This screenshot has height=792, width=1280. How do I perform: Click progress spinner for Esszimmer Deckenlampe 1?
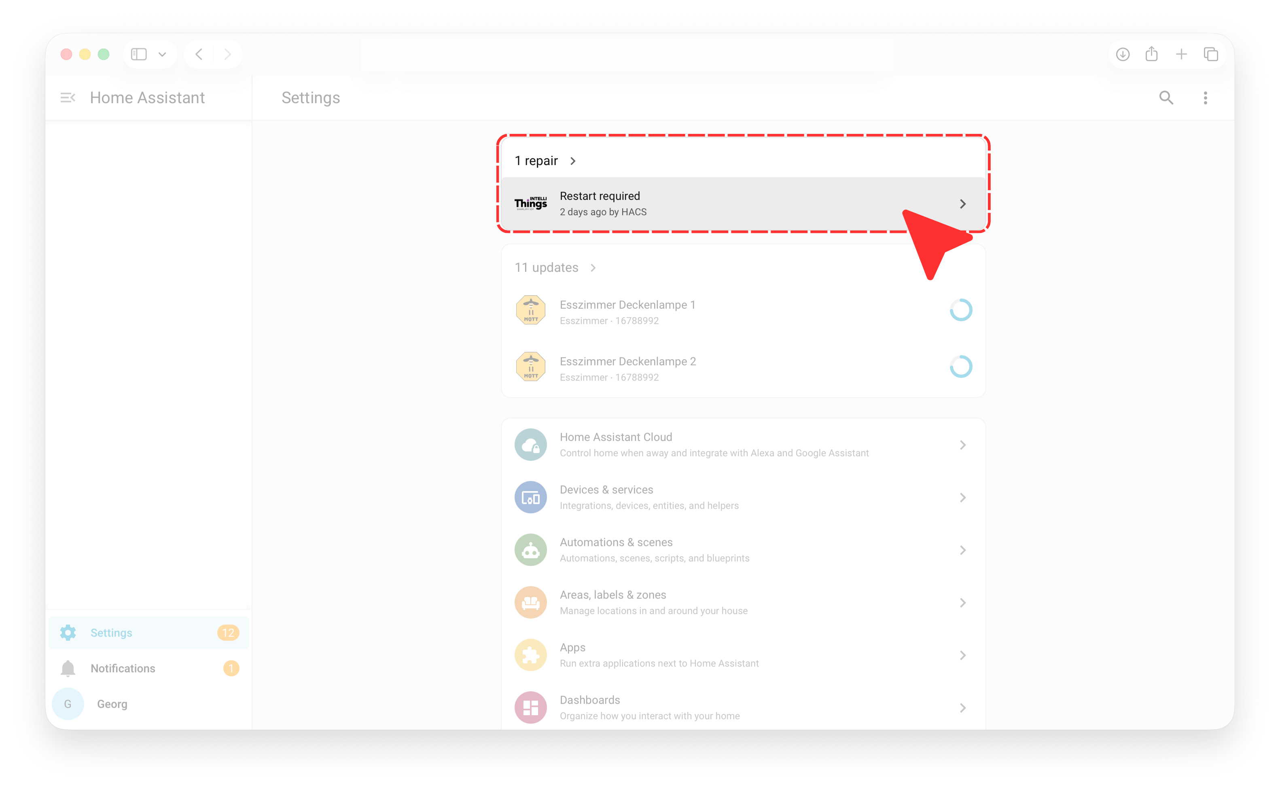click(x=960, y=310)
